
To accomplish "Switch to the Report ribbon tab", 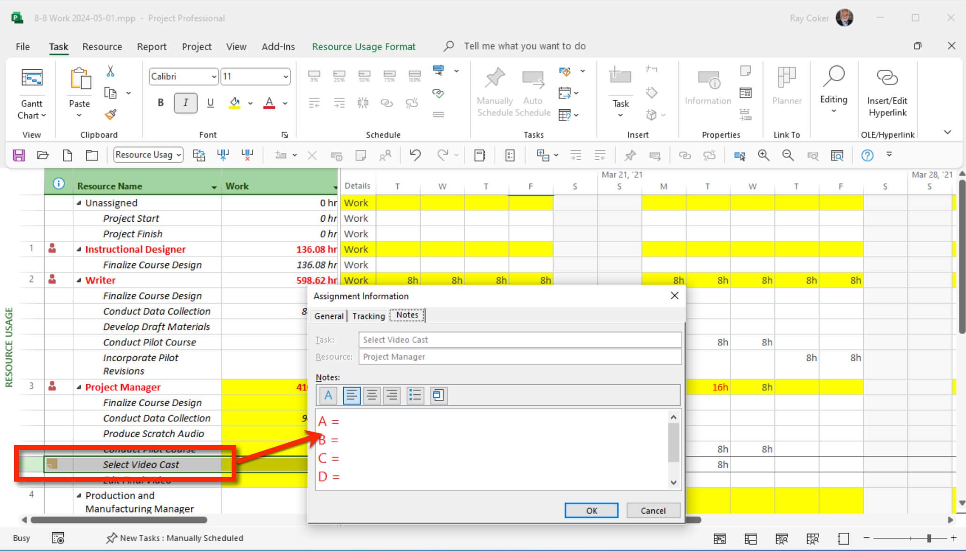I will point(151,46).
